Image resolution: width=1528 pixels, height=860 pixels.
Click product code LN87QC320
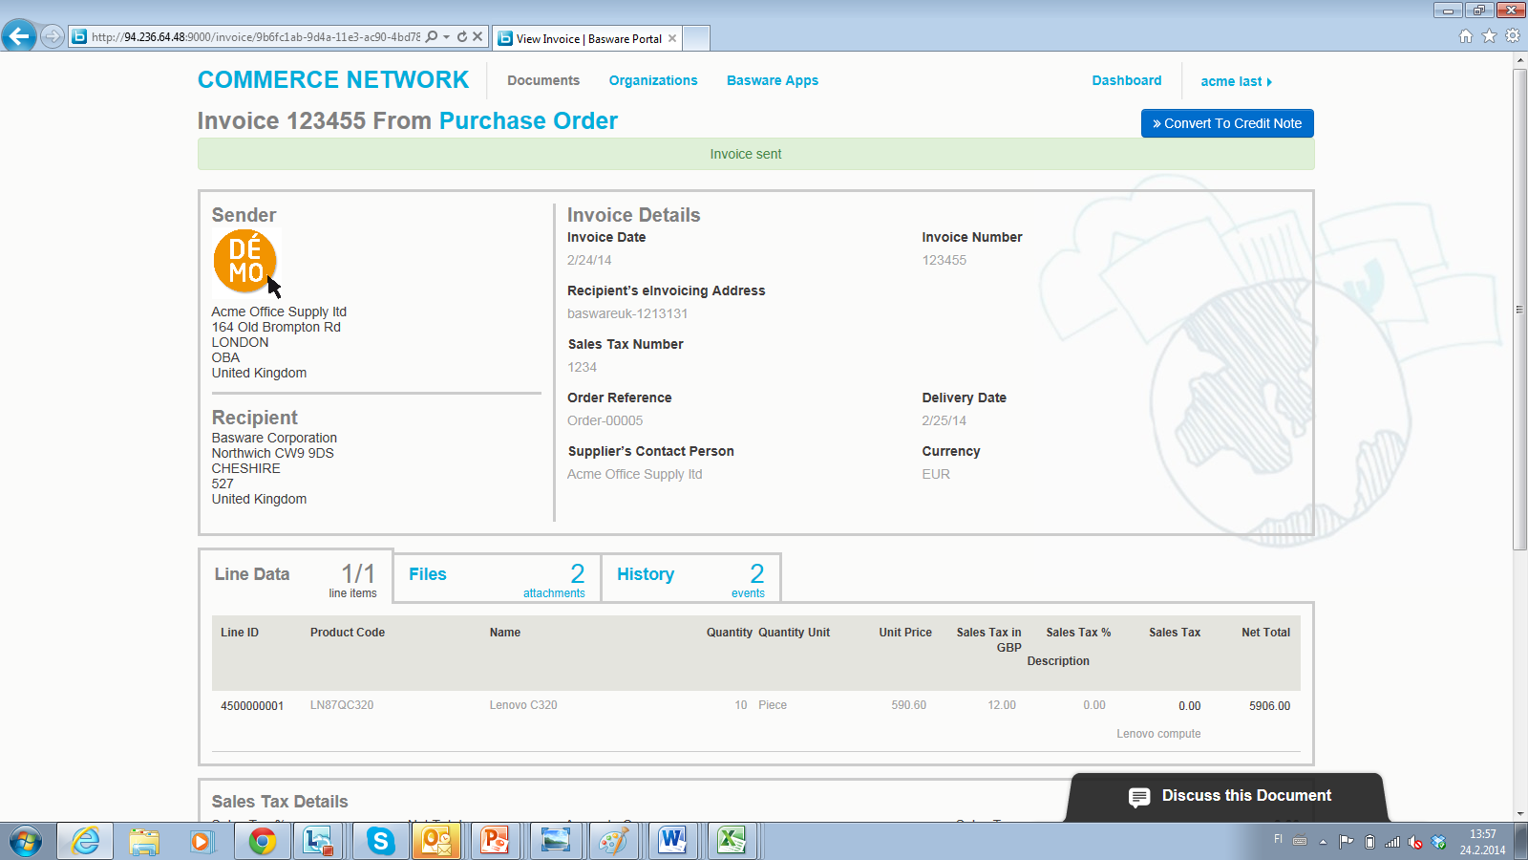[x=342, y=705]
